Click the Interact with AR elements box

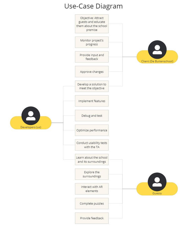point(92,189)
